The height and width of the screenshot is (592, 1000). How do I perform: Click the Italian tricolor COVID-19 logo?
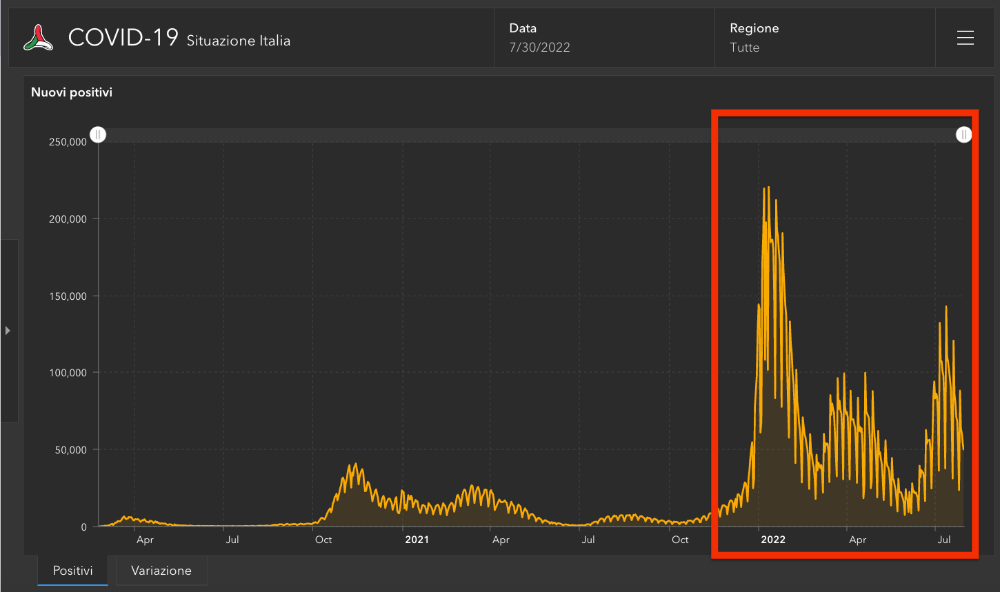click(39, 38)
